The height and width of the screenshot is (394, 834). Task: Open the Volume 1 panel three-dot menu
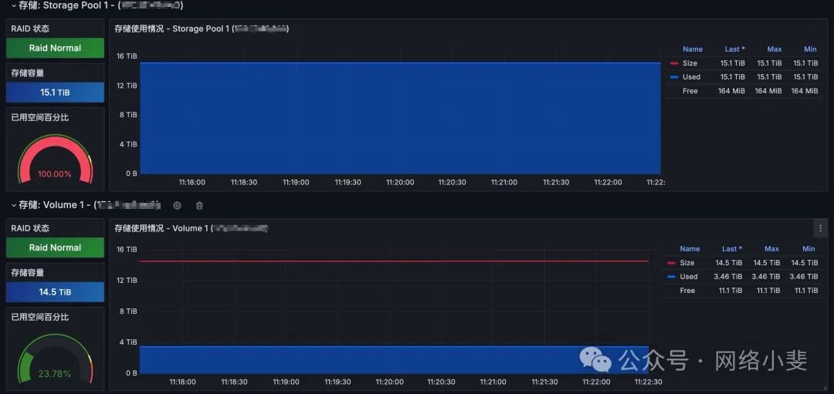(819, 228)
